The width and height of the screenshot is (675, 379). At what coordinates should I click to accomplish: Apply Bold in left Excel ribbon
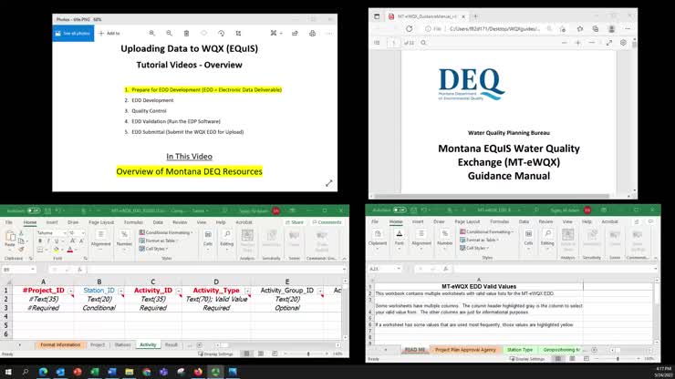pyautogui.click(x=40, y=241)
